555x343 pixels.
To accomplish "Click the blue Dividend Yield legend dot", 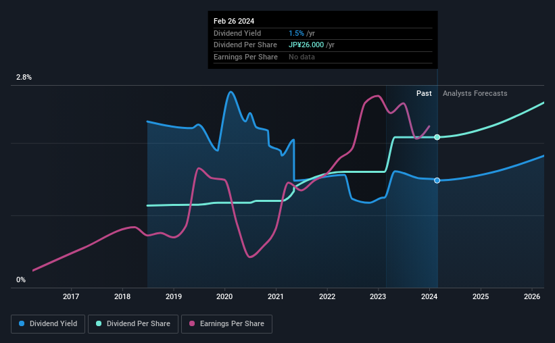I will (x=22, y=323).
